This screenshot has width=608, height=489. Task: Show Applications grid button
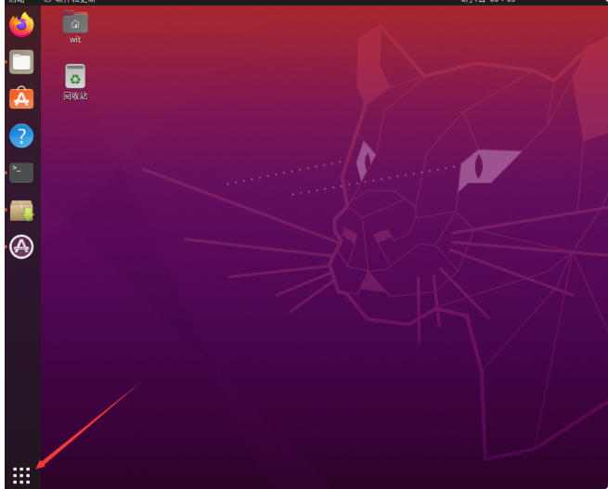point(21,475)
